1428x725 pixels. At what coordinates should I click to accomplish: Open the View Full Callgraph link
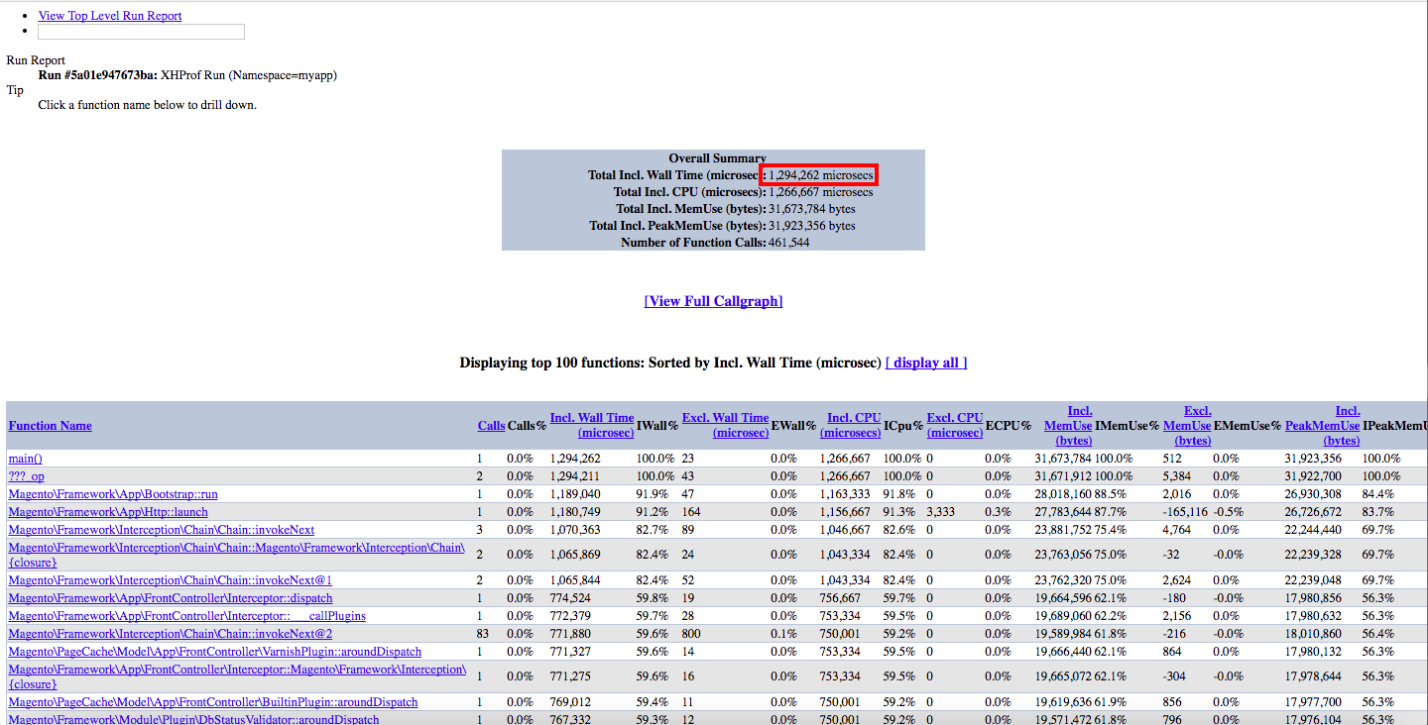713,301
